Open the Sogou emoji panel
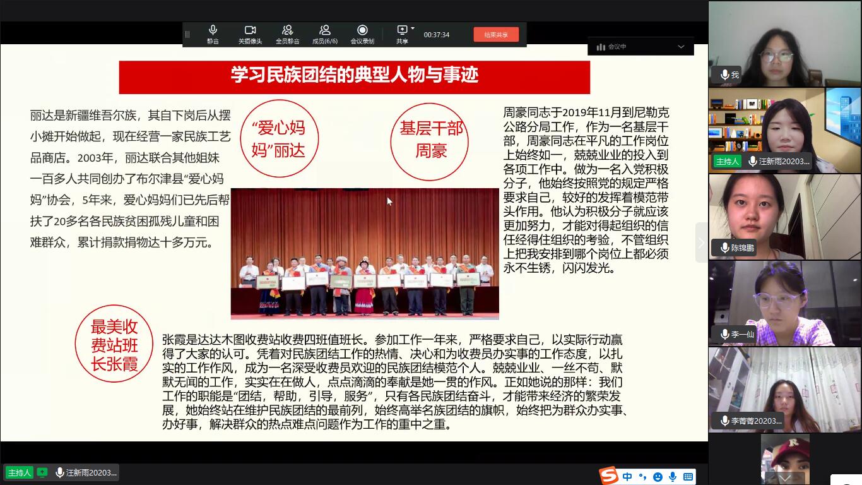Image resolution: width=862 pixels, height=485 pixels. coord(658,477)
